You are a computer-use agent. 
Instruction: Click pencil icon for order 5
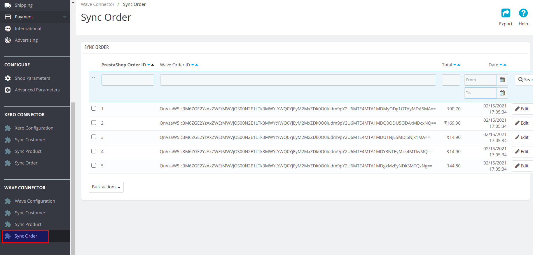click(x=517, y=166)
